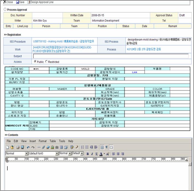Expand the default font dropdown
194x191 pixels.
[x=57, y=154]
